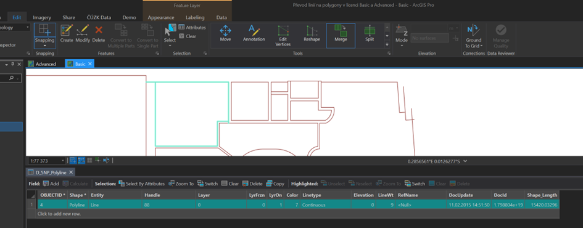Image resolution: width=583 pixels, height=228 pixels.
Task: Toggle inference icon with green flag
Action: [97, 160]
